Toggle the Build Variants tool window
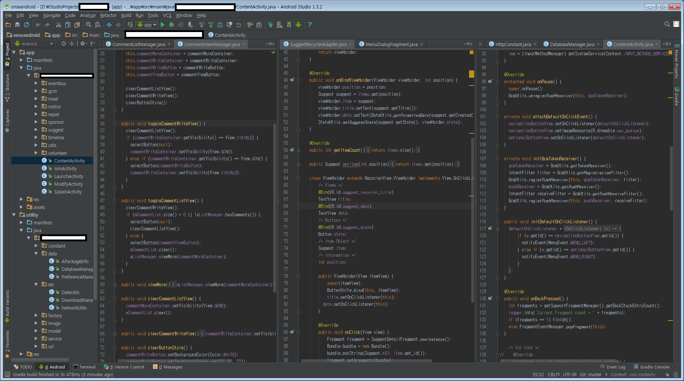This screenshot has height=381, width=684. pos(7,306)
